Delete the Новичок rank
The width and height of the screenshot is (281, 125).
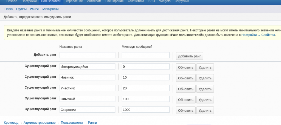point(205,78)
